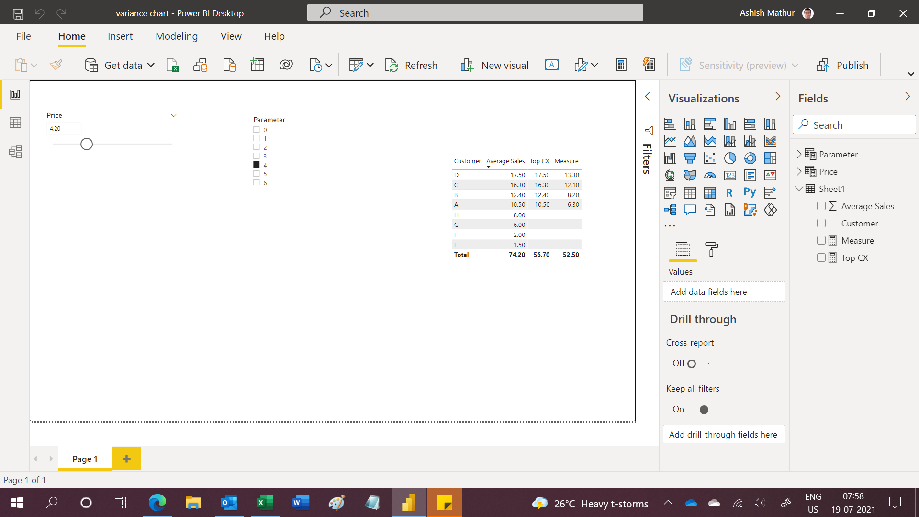Tick Parameter value 2 in slicer
919x517 pixels.
[x=257, y=147]
